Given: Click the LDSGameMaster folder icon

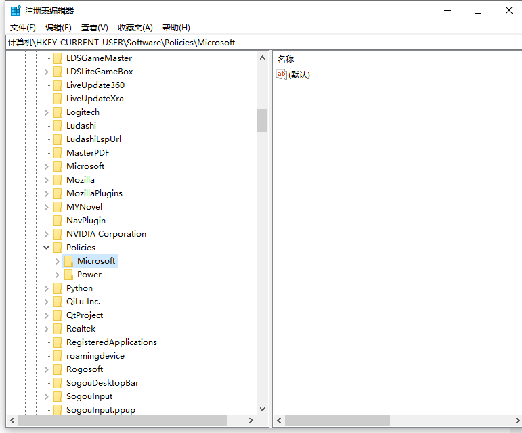Looking at the screenshot, I should click(58, 58).
